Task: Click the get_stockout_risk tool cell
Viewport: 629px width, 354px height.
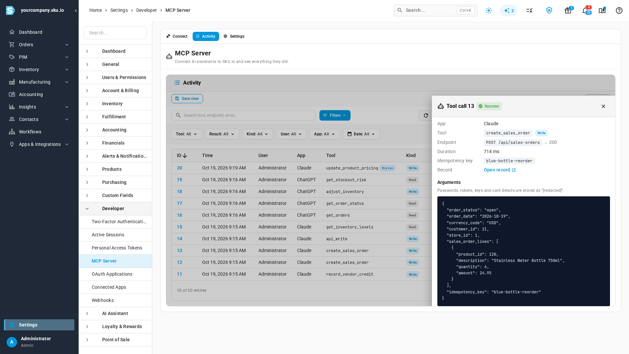Action: click(x=346, y=180)
